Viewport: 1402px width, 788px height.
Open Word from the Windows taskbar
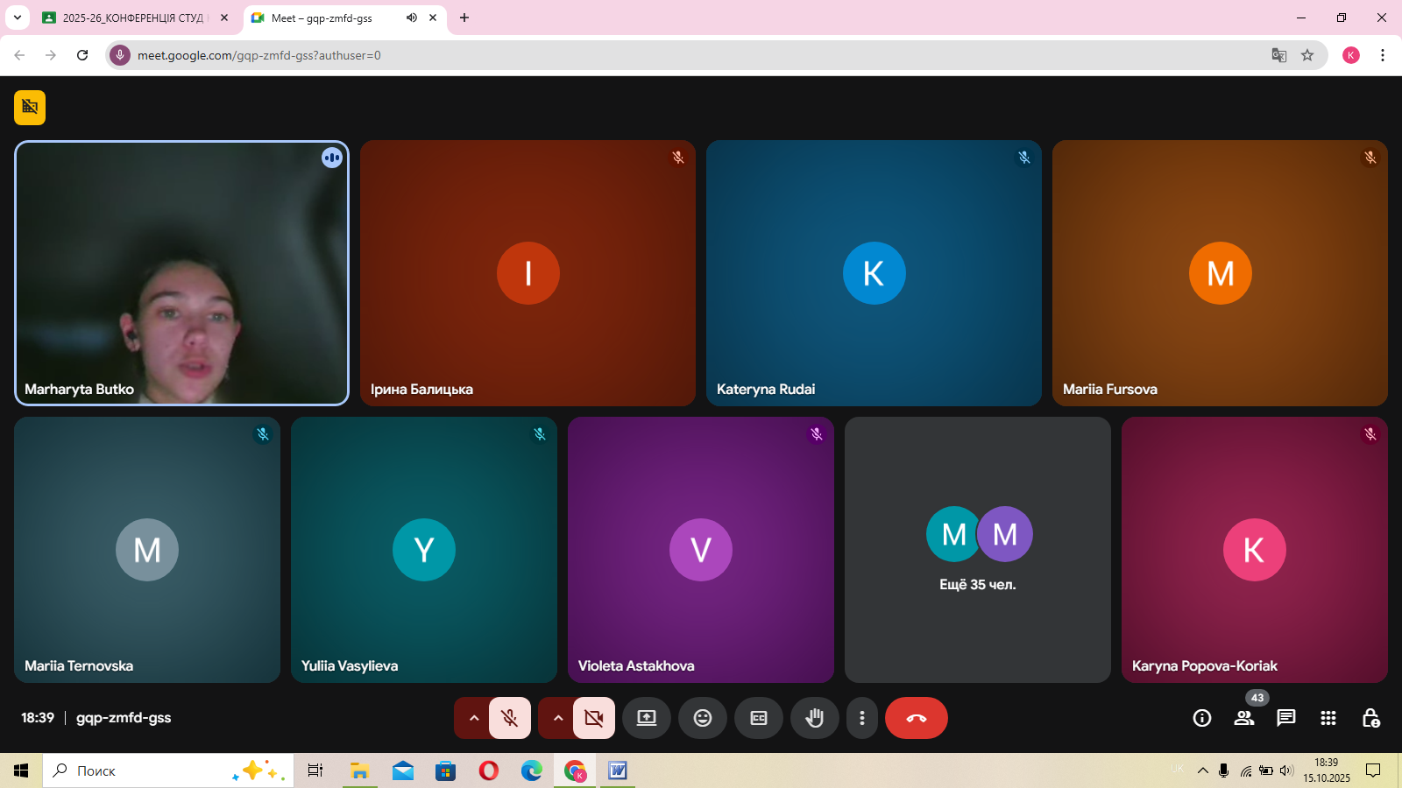click(618, 770)
